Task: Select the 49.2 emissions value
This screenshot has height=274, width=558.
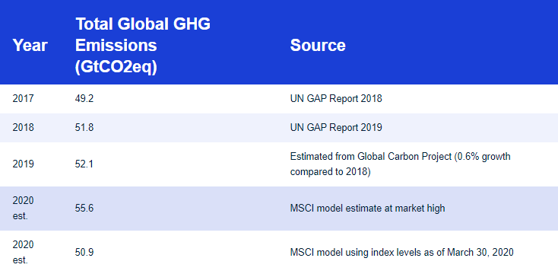Action: pos(84,99)
